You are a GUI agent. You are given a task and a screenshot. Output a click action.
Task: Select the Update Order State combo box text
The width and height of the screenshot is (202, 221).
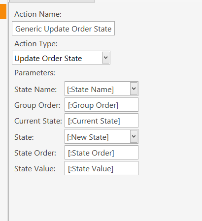coord(48,59)
